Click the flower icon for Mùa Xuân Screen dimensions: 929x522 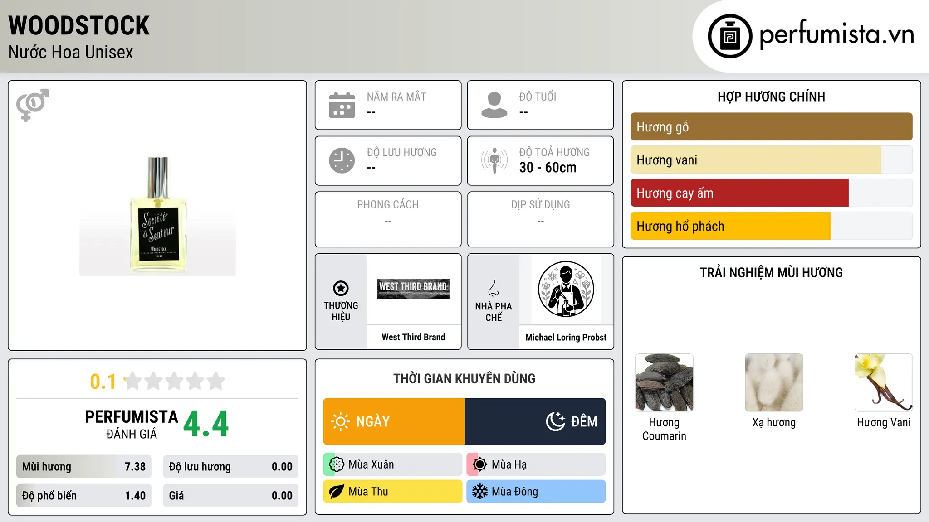(337, 464)
